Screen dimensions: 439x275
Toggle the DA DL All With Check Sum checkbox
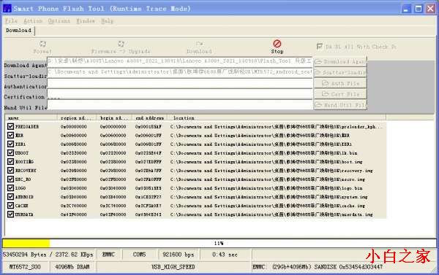click(x=320, y=47)
